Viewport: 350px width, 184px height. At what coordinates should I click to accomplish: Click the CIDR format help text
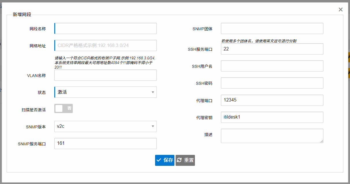pyautogui.click(x=105, y=62)
